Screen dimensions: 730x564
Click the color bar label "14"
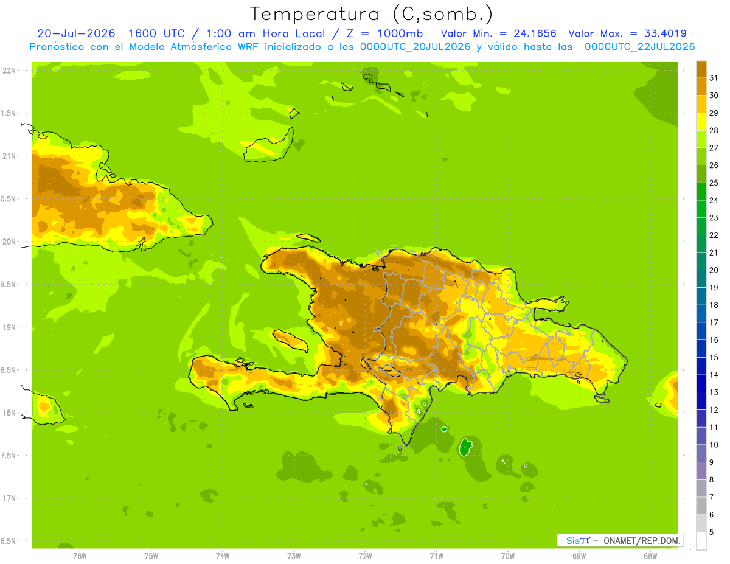click(x=714, y=375)
